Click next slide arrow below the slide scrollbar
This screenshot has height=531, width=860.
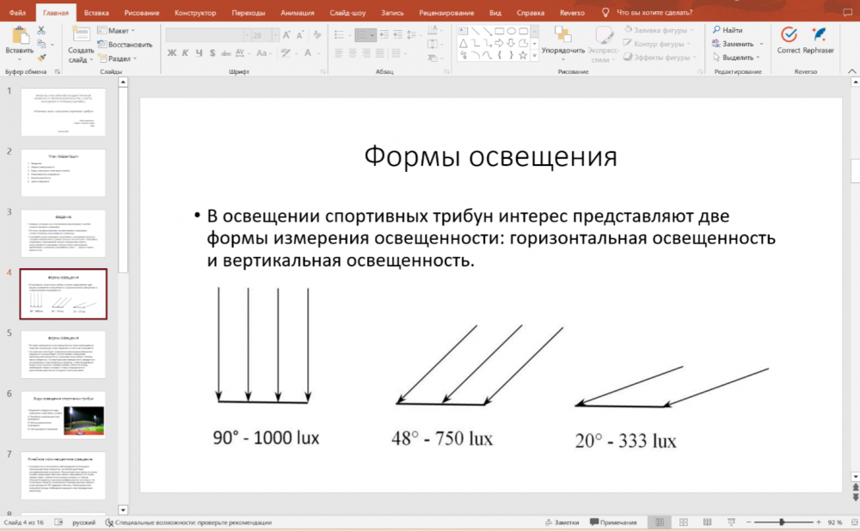[855, 497]
